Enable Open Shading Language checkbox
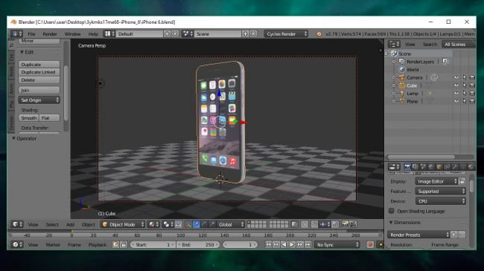The width and height of the screenshot is (484, 271). [392, 211]
